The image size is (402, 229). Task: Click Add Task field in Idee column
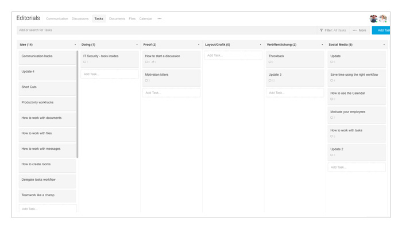(x=48, y=209)
